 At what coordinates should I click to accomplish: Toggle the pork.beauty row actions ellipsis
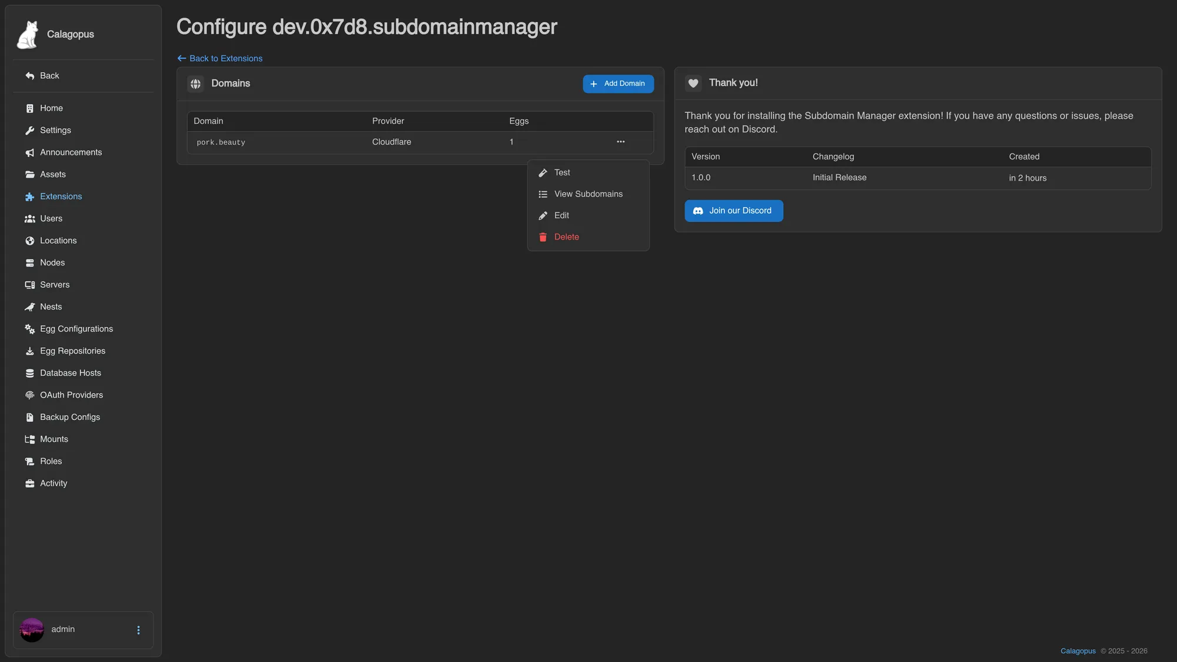click(621, 142)
